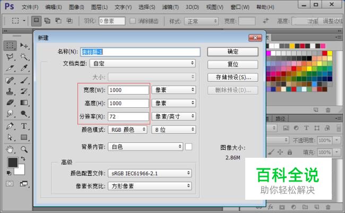Open the 图层(L) menu
The image size is (345, 213).
coord(99,7)
